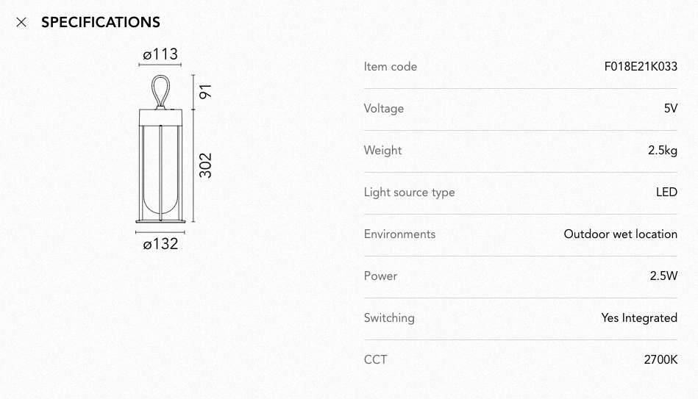Click the lamp dimension drawing

point(174,149)
